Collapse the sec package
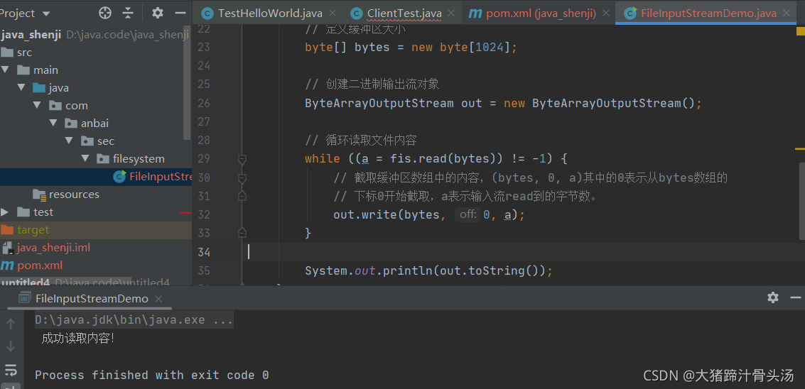Screen dimensions: 805x389 pos(69,141)
